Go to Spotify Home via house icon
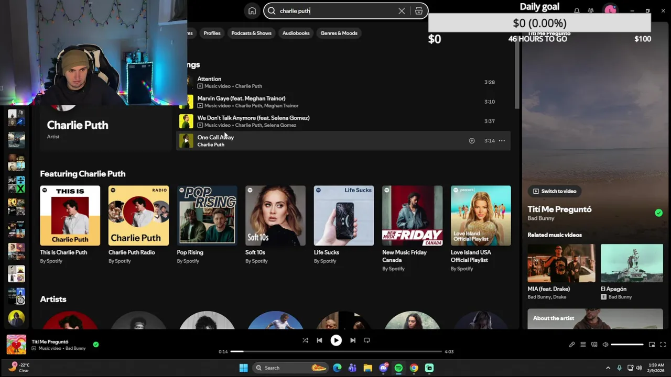 point(252,11)
